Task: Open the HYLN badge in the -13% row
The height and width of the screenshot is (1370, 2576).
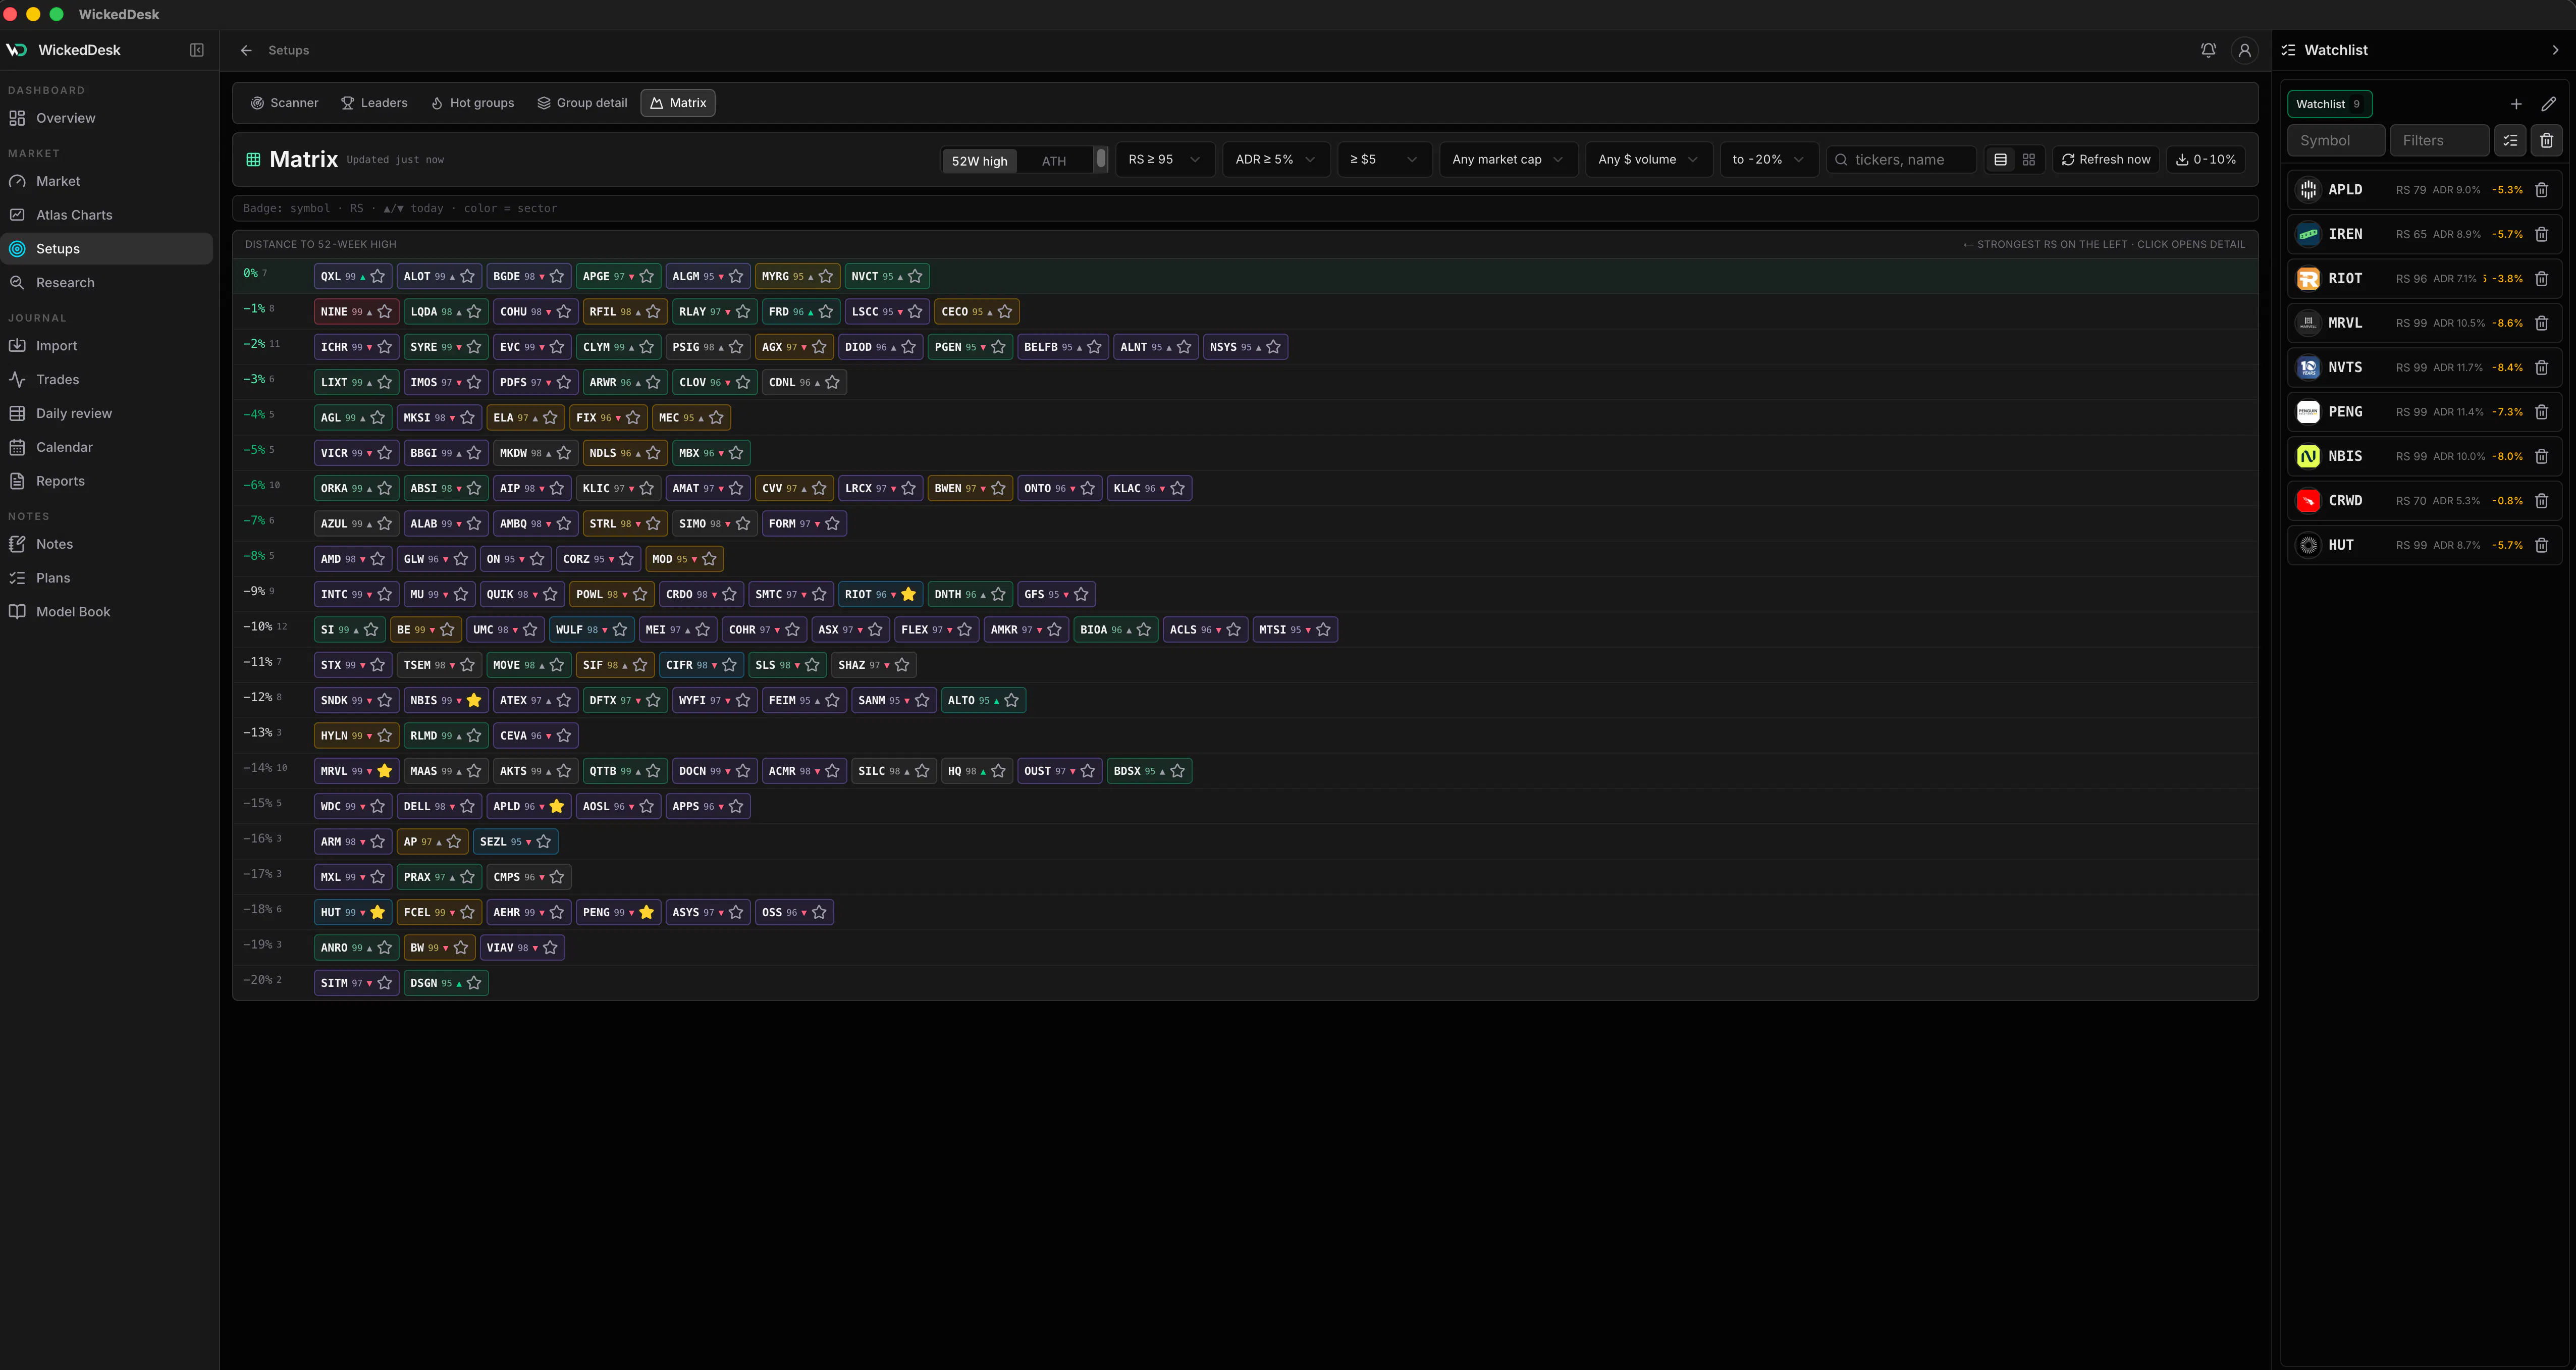Action: (356, 736)
